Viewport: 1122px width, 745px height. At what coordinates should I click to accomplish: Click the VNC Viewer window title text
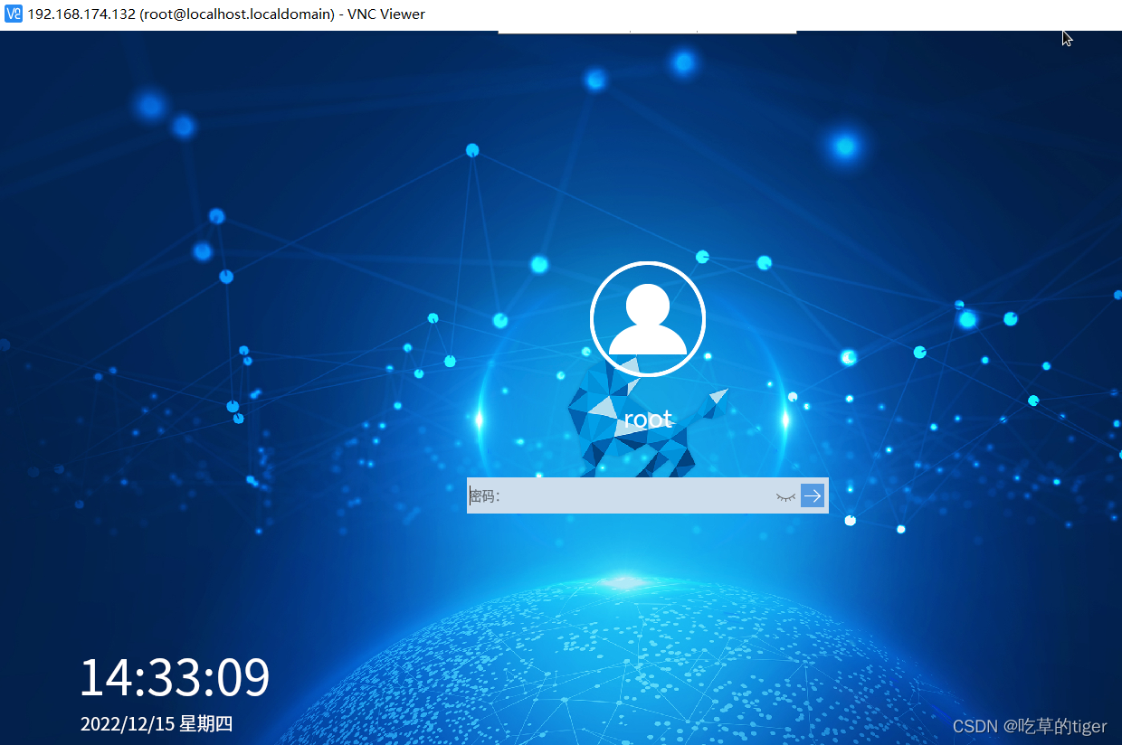pyautogui.click(x=226, y=14)
